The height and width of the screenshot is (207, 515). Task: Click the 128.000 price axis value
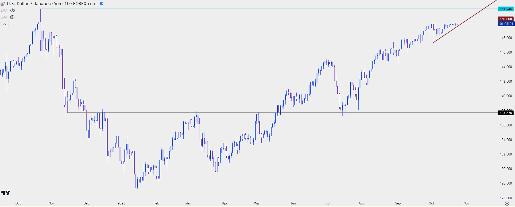(506, 183)
